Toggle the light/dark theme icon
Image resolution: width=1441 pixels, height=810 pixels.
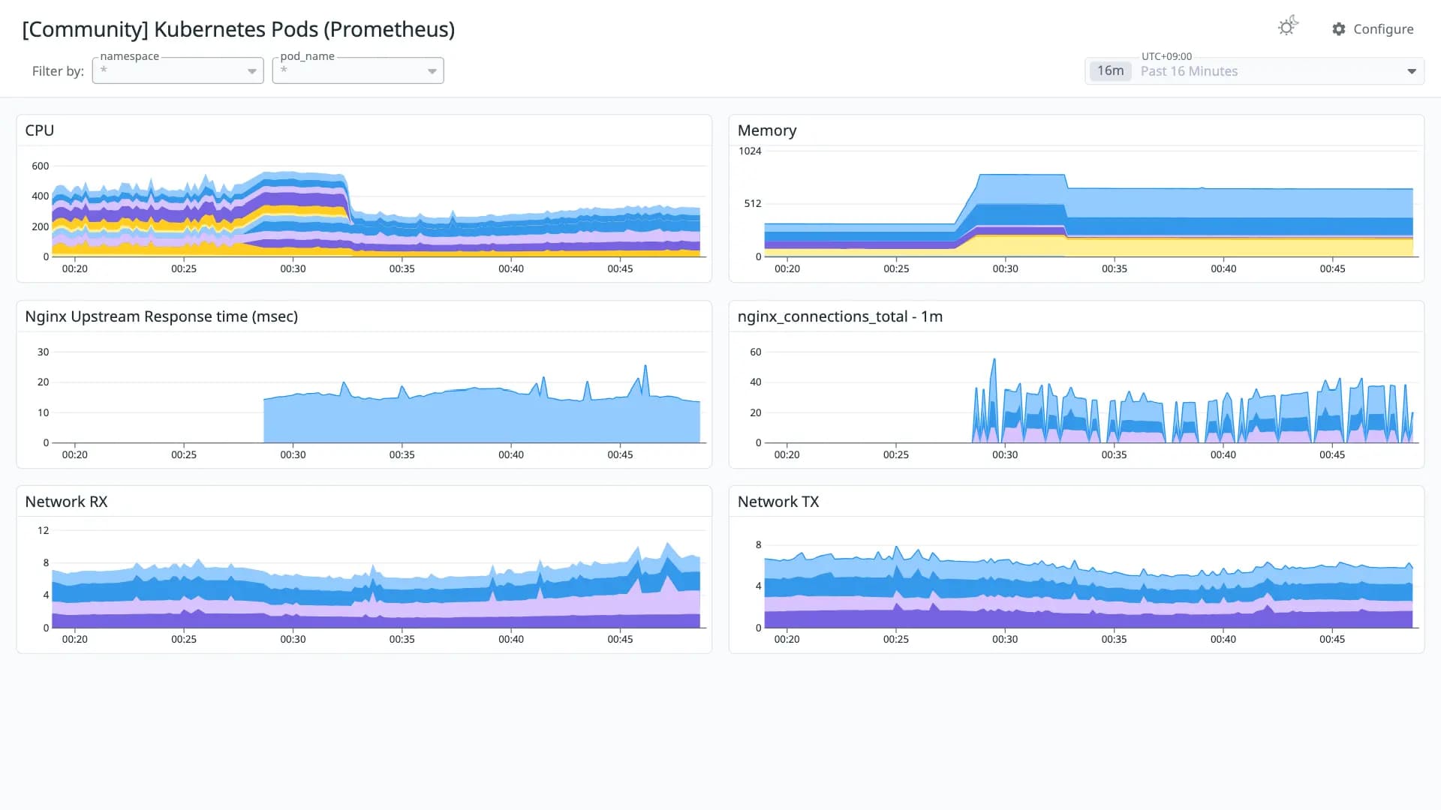click(x=1288, y=27)
